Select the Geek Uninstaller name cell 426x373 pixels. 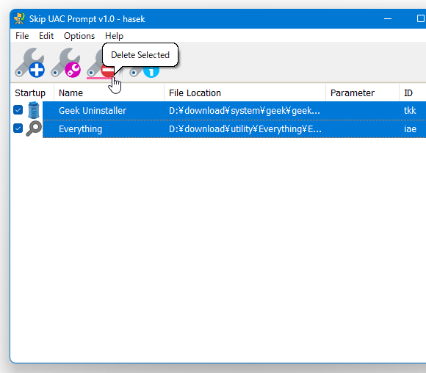[93, 111]
